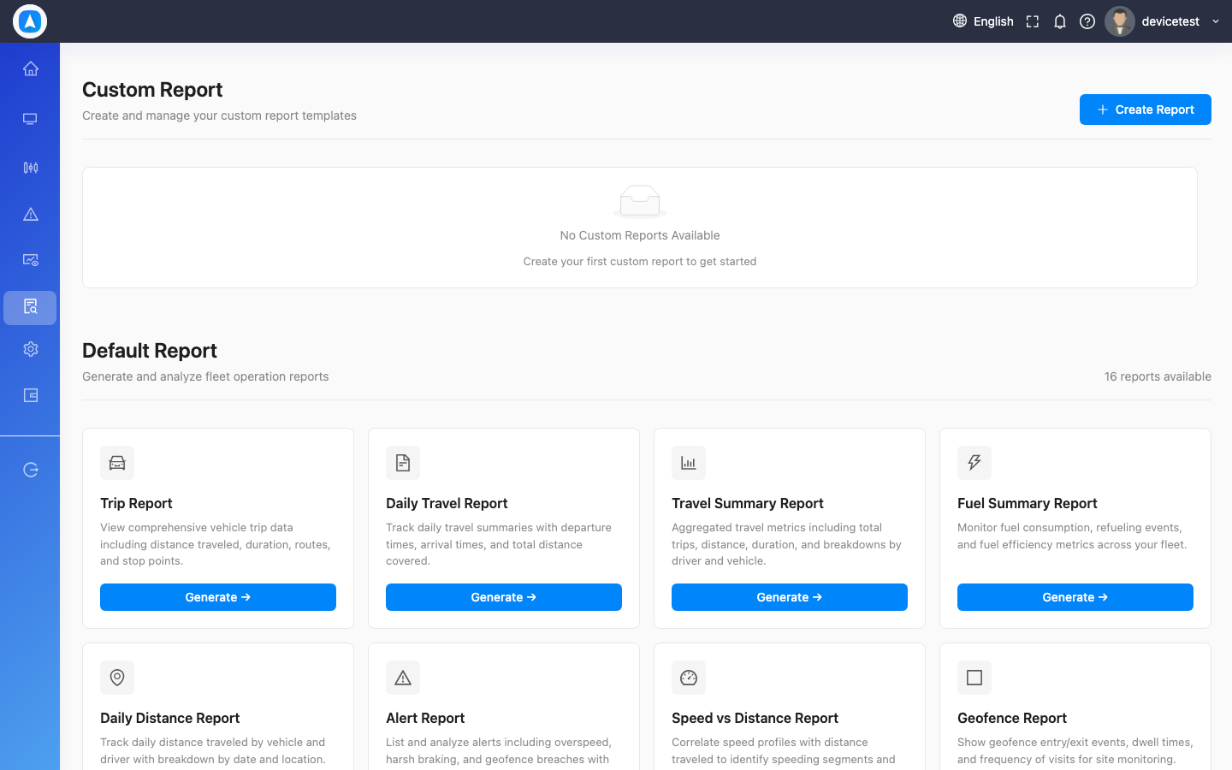Click the Daily Travel Report title

click(447, 503)
